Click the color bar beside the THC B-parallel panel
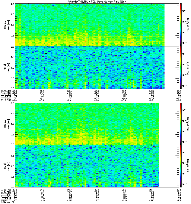 [x=181, y=166]
